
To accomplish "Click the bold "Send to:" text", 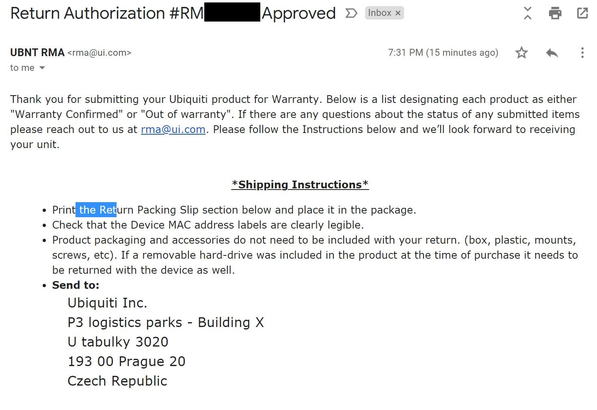I will click(76, 285).
